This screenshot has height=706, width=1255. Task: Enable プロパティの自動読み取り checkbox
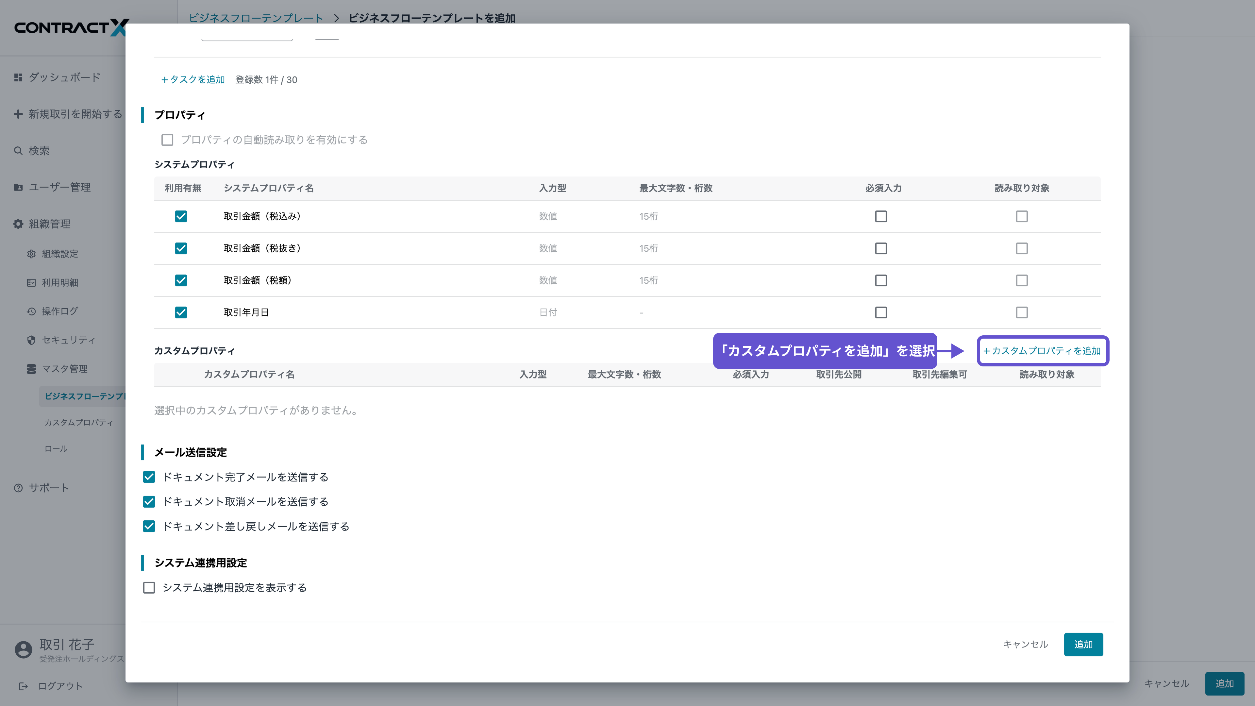[167, 140]
